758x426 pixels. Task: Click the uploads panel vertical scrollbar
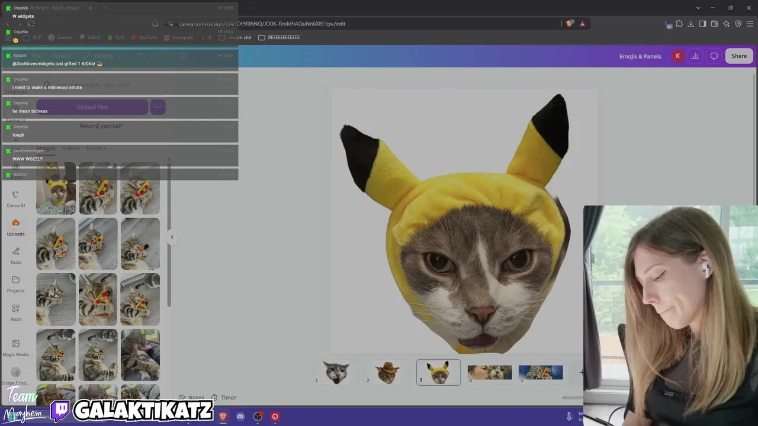[x=169, y=233]
